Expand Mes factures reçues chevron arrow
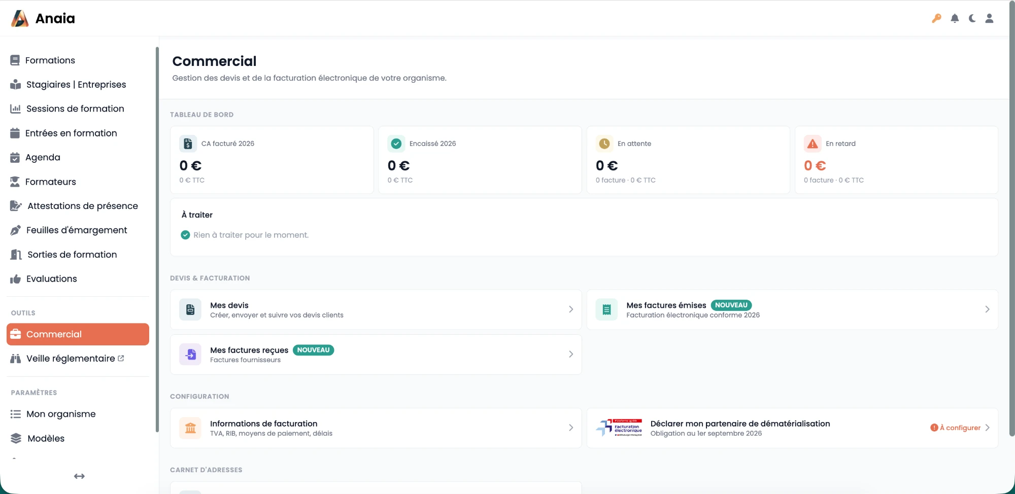The width and height of the screenshot is (1015, 494). (x=571, y=354)
